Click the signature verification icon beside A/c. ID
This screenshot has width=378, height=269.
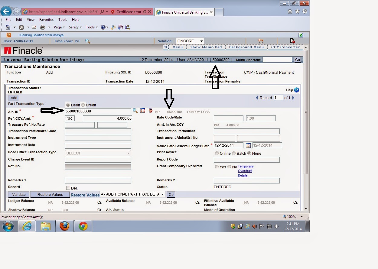151,111
